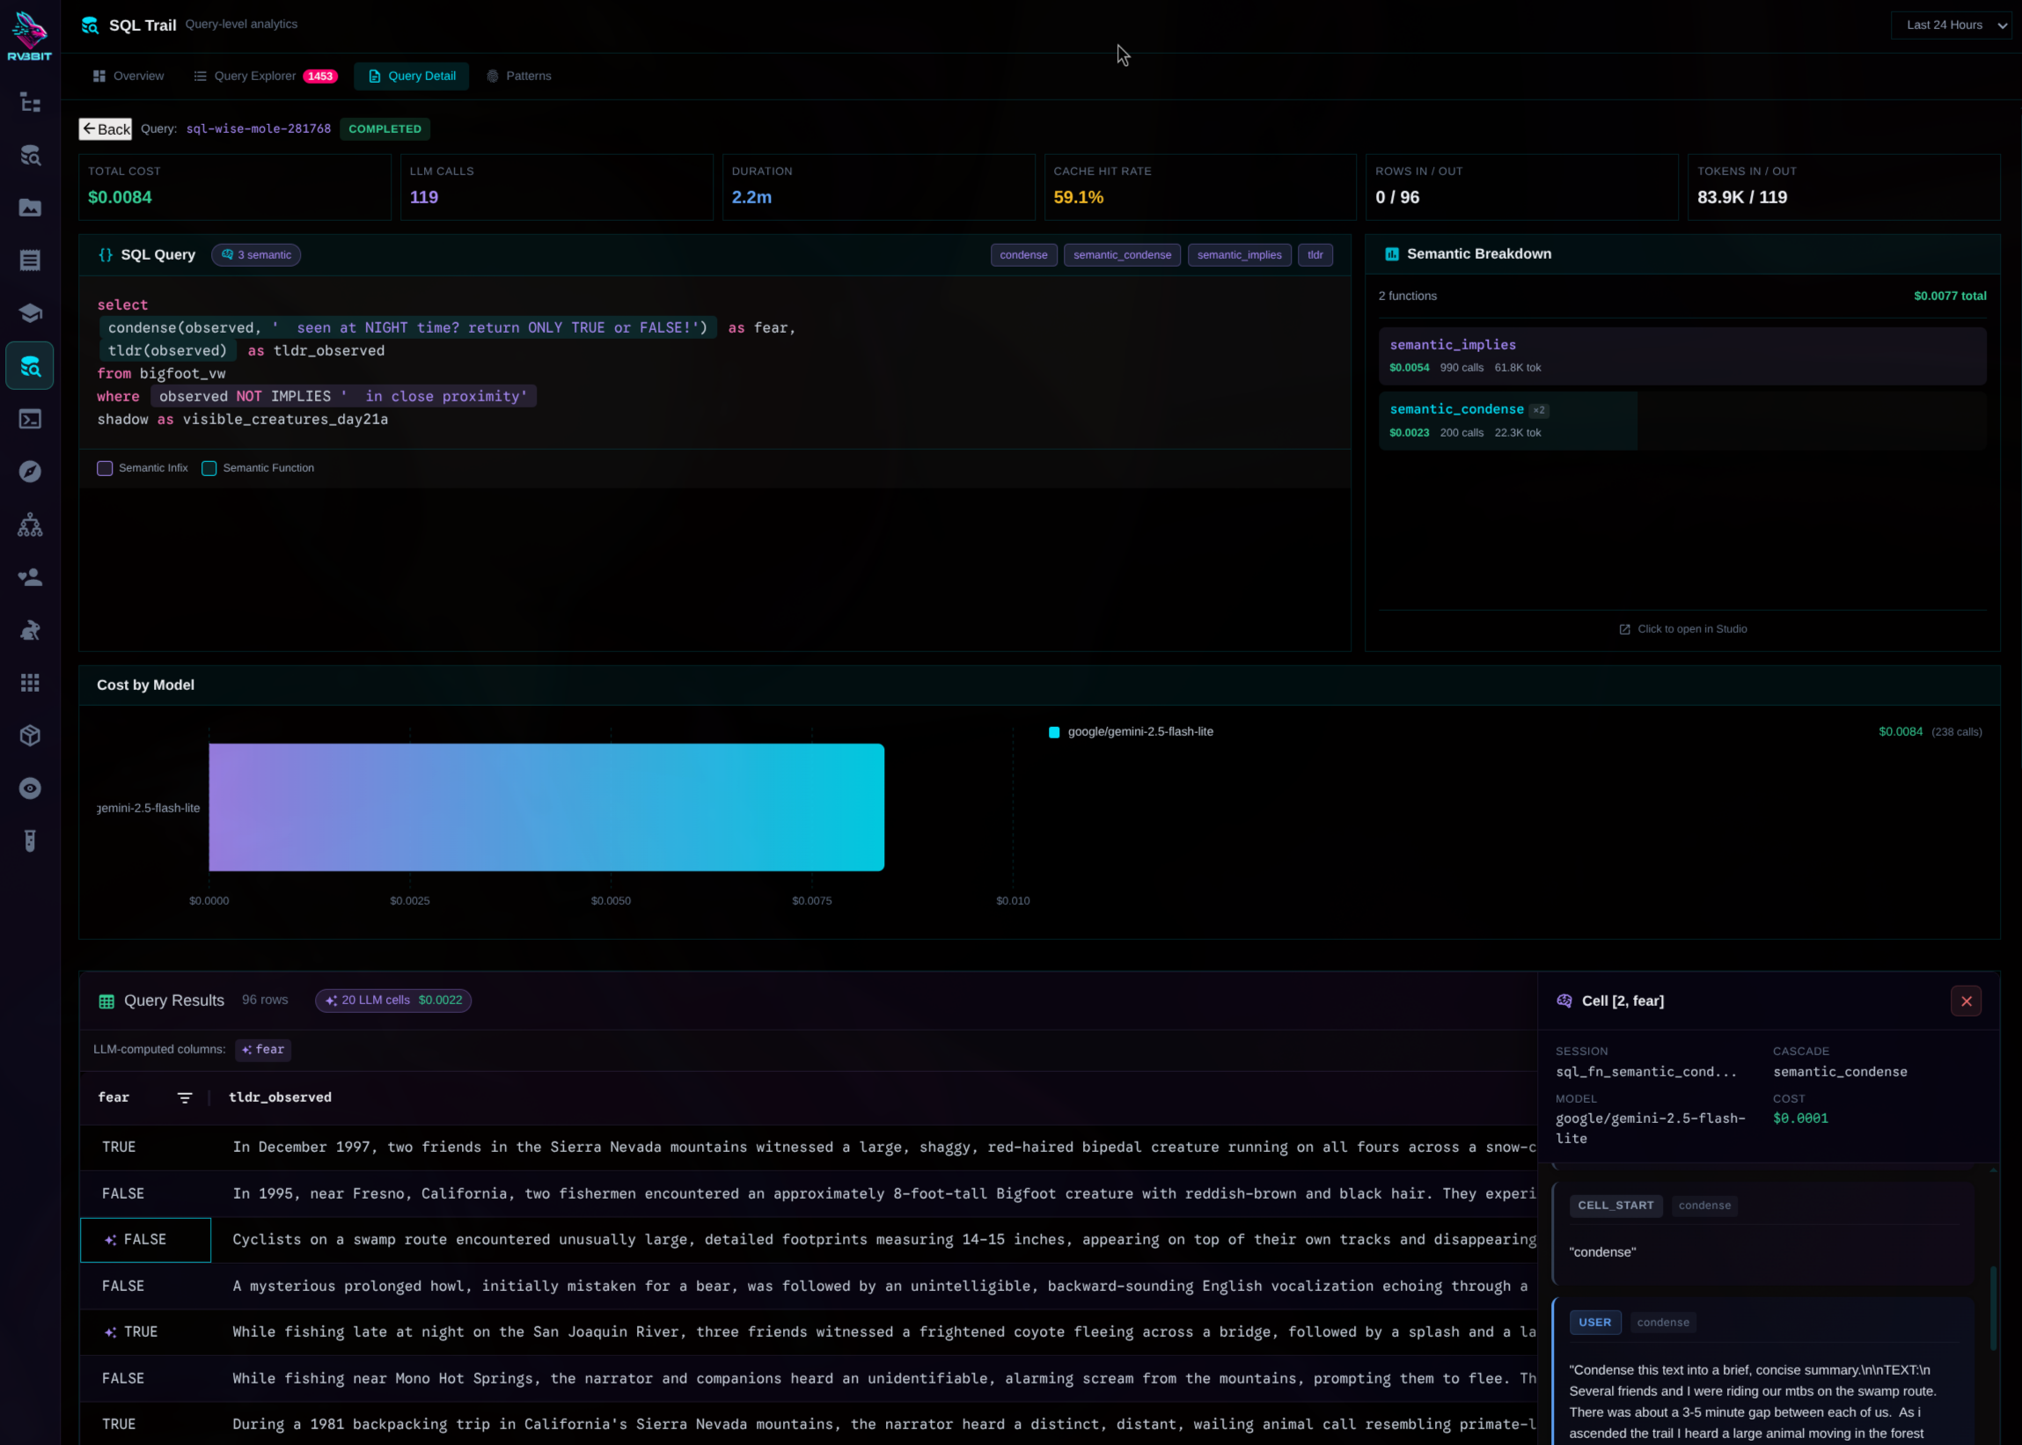This screenshot has width=2022, height=1445.
Task: Enable the Semantic Infix checkbox
Action: pos(104,468)
